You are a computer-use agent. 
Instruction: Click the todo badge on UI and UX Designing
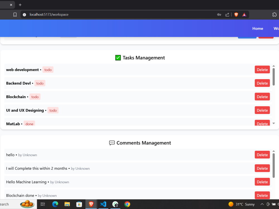pyautogui.click(x=53, y=110)
